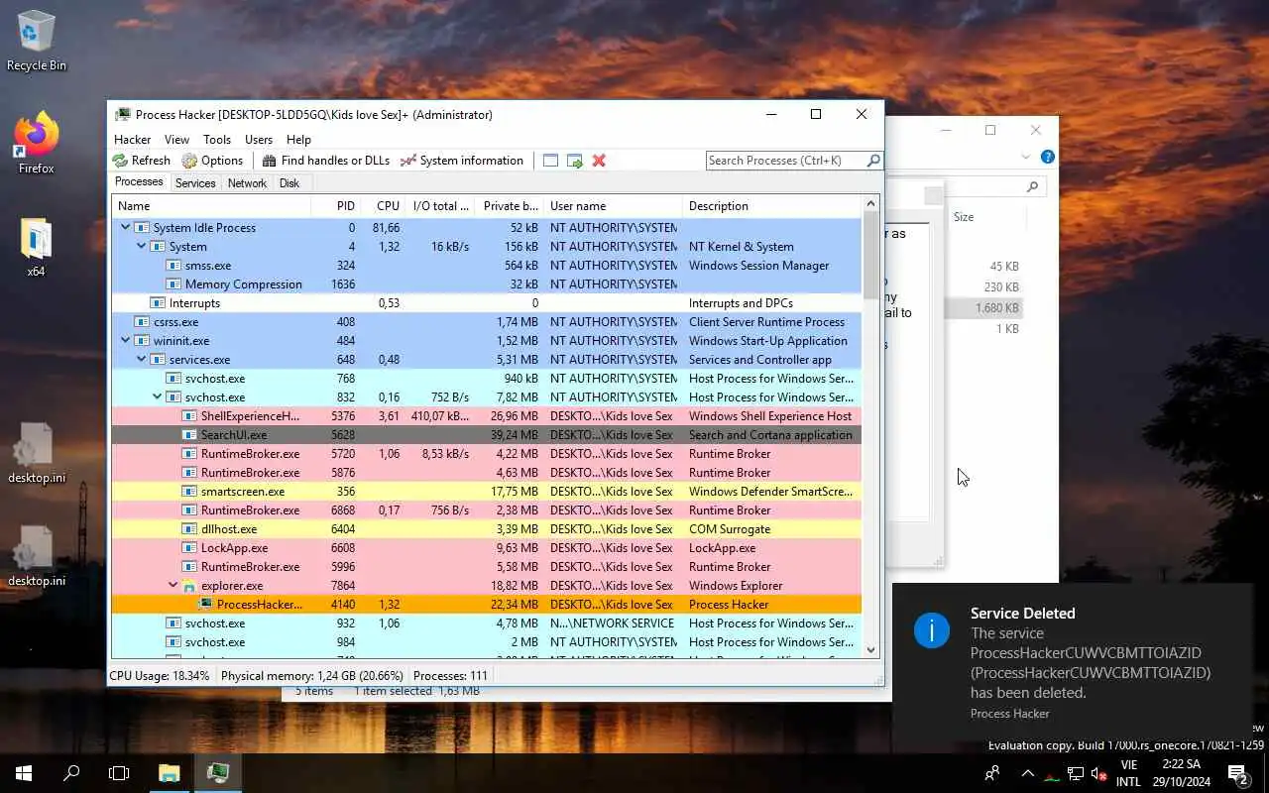This screenshot has width=1269, height=793.
Task: Open the Hacker menu
Action: [x=133, y=140]
